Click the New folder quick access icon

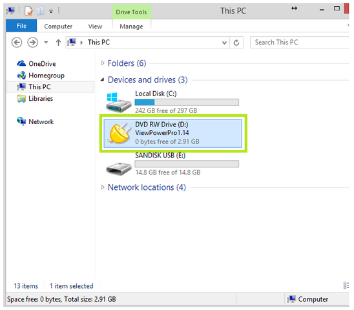coord(41,11)
